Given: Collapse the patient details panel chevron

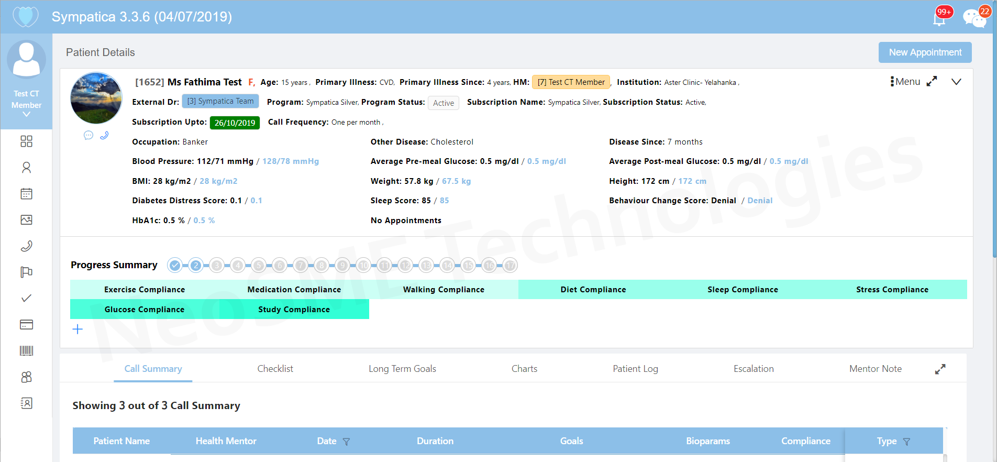Looking at the screenshot, I should point(956,82).
